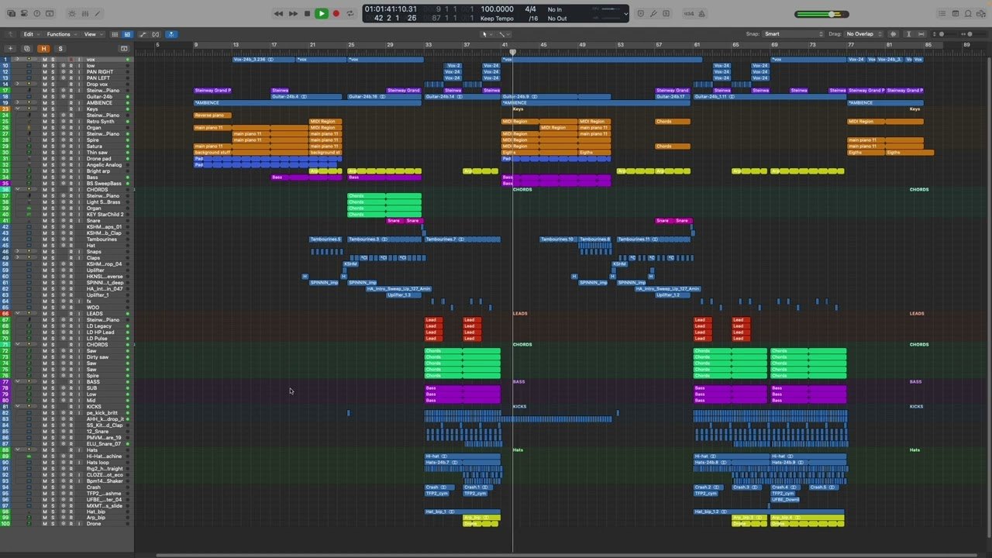Click the ruler at bar 53
Viewport: 992px width, 558px height.
point(620,45)
